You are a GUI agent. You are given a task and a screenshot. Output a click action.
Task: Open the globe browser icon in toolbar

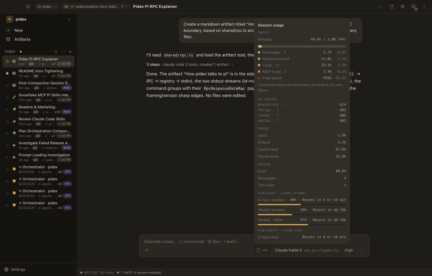402,7
